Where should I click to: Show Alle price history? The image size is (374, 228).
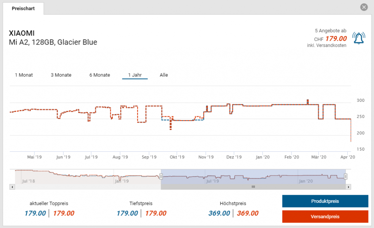164,75
